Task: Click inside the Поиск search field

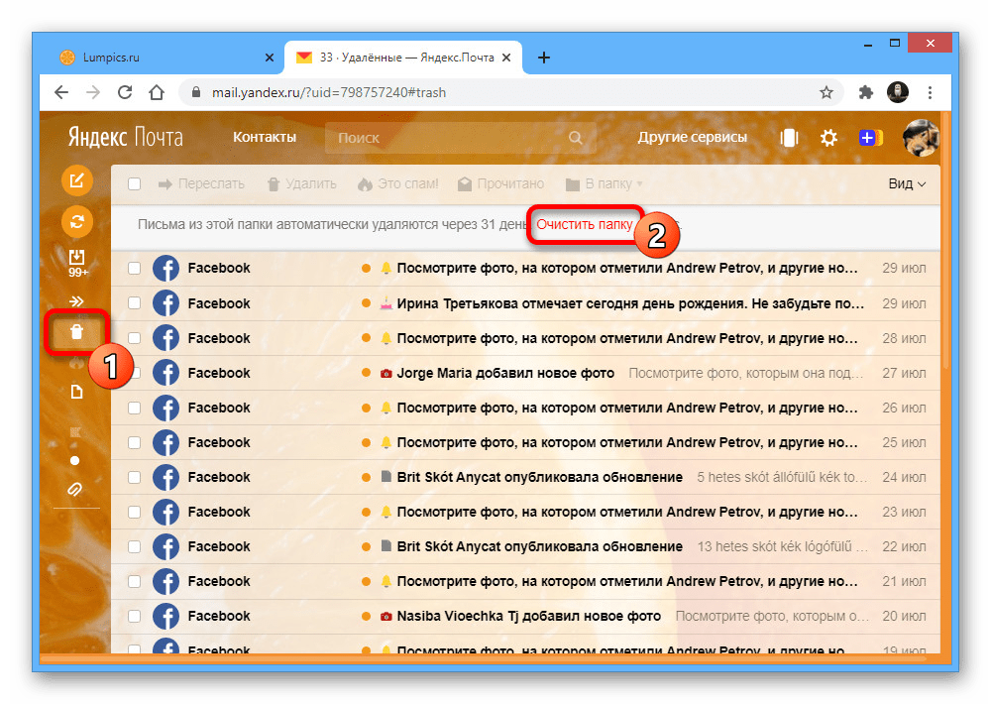Action: tap(446, 138)
